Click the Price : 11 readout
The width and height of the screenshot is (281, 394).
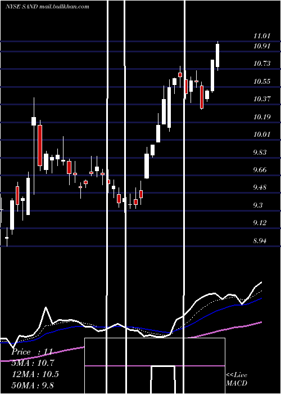32,352
